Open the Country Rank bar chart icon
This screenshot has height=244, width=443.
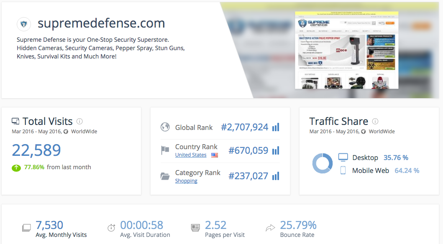click(x=276, y=150)
